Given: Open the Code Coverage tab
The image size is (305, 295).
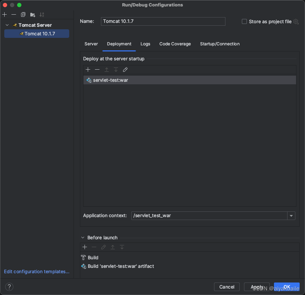Looking at the screenshot, I should pyautogui.click(x=175, y=44).
